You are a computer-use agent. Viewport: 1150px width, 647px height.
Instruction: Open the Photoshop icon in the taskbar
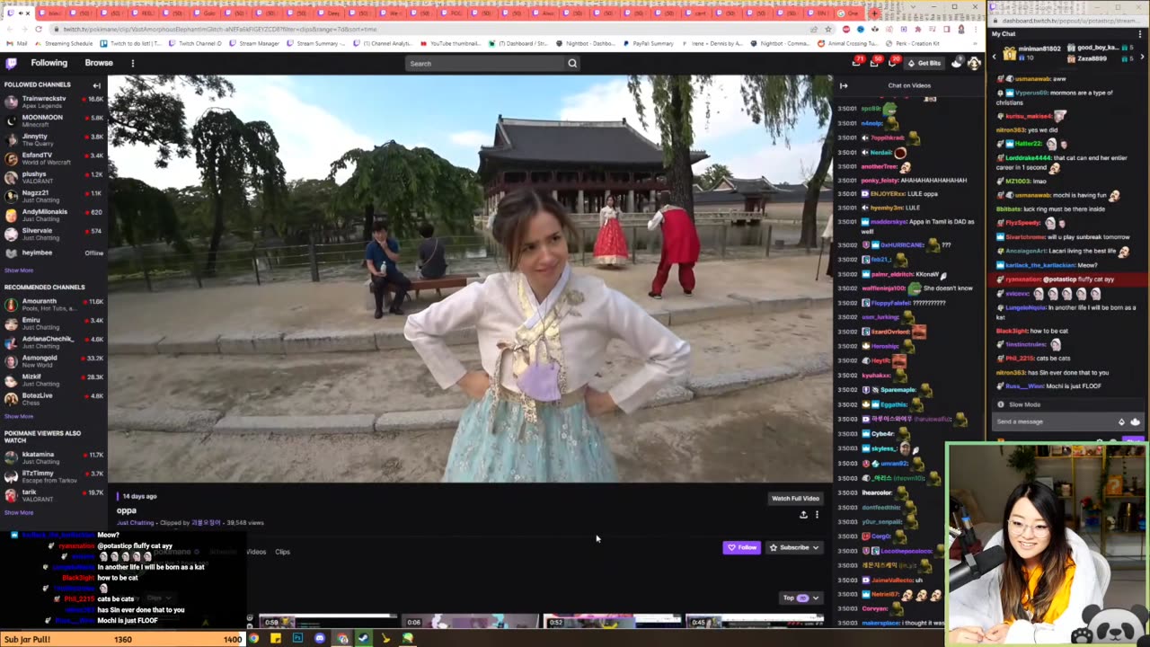[x=297, y=639]
